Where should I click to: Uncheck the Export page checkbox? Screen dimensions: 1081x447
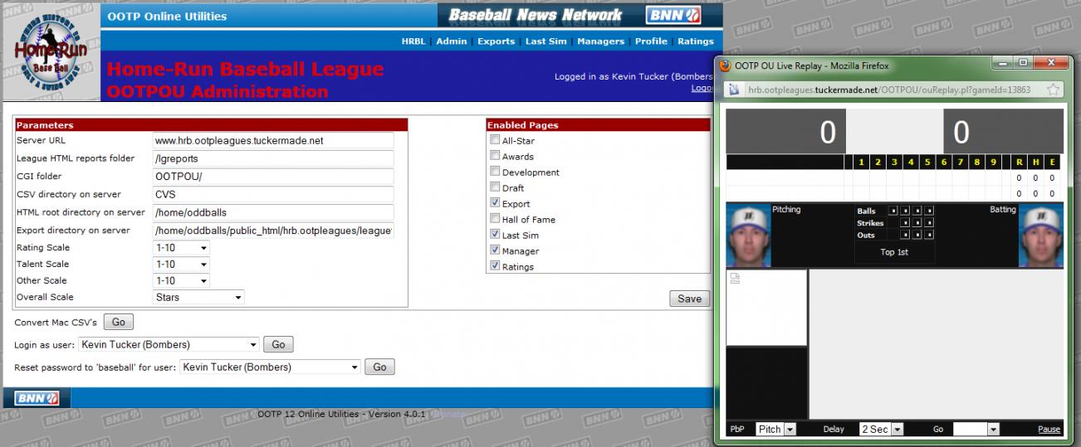(495, 203)
